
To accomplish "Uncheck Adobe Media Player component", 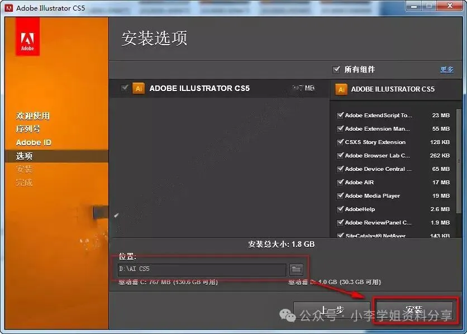I will pos(340,195).
